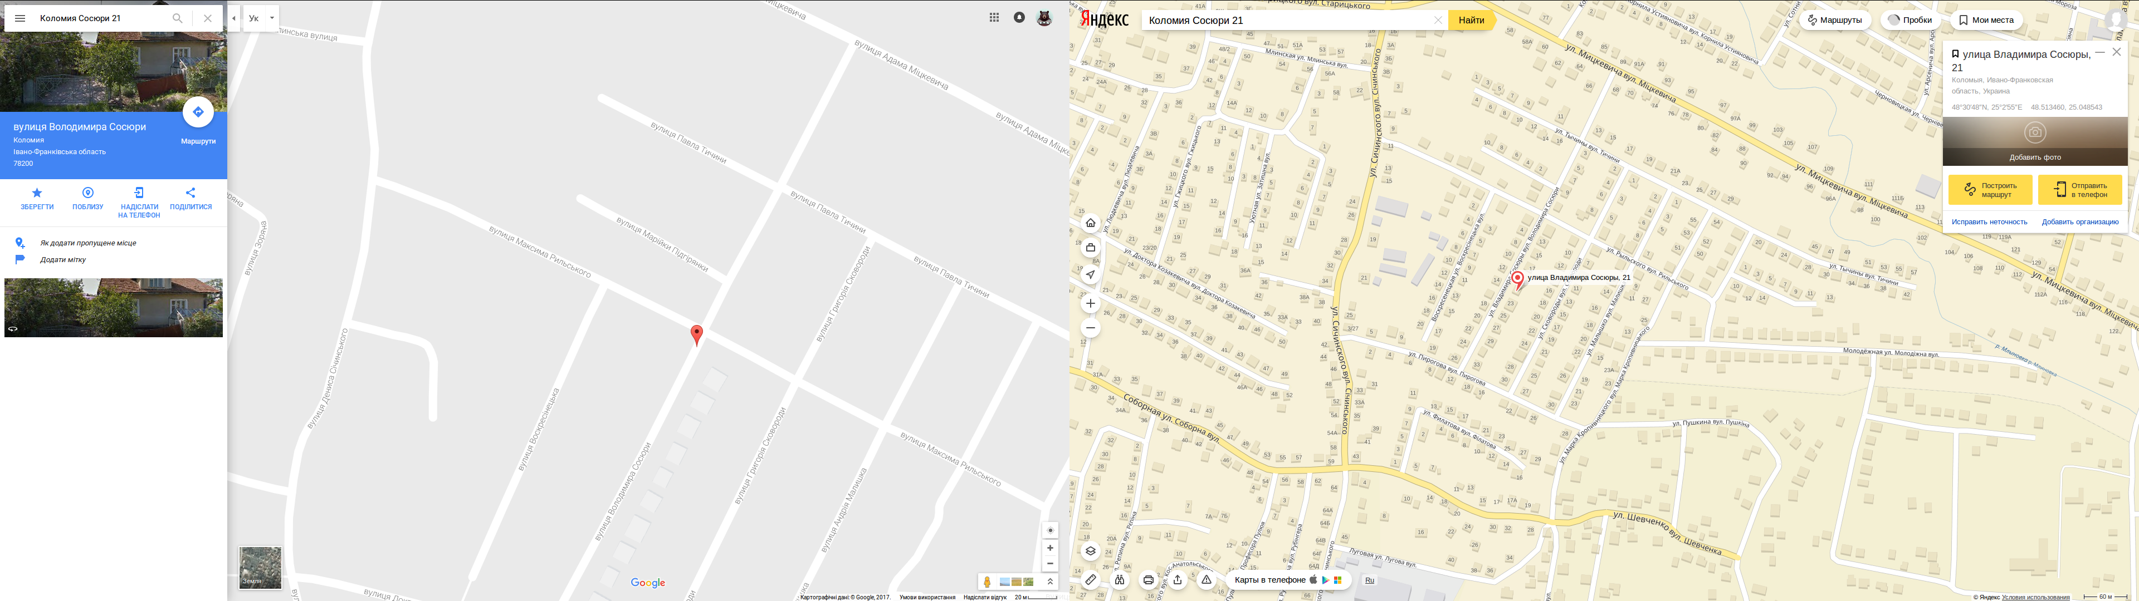Open Маршруты in Yandex Maps
2139x601 pixels.
click(x=1835, y=20)
